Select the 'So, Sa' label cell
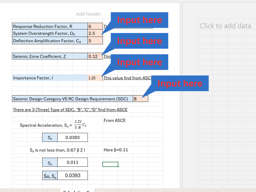This screenshot has height=192, width=256. (x=50, y=176)
